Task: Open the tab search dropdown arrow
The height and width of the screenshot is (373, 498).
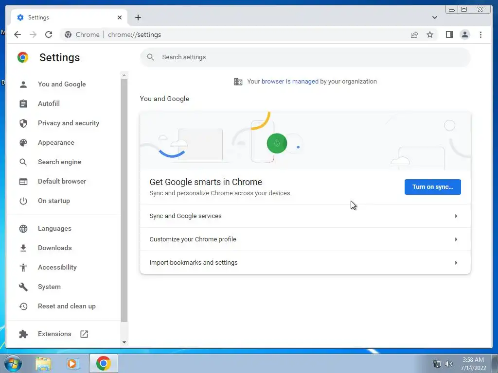Action: pyautogui.click(x=434, y=17)
